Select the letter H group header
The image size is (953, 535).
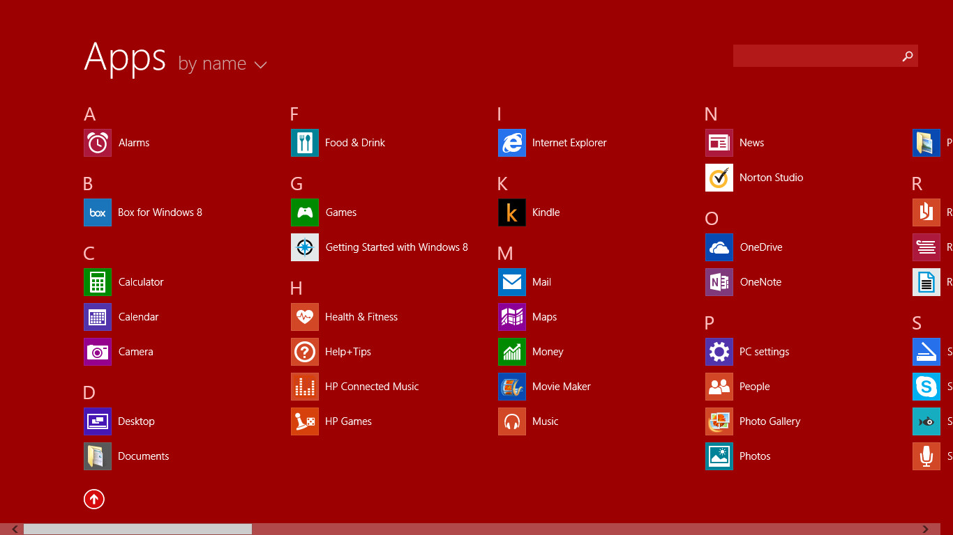pyautogui.click(x=297, y=288)
